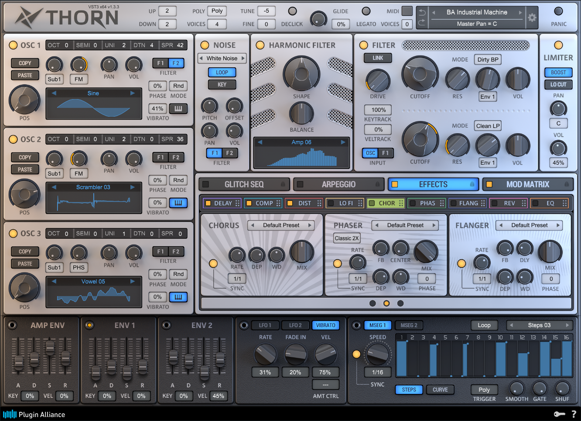
Task: Toggle the OSC 2 power button
Action: 13,139
